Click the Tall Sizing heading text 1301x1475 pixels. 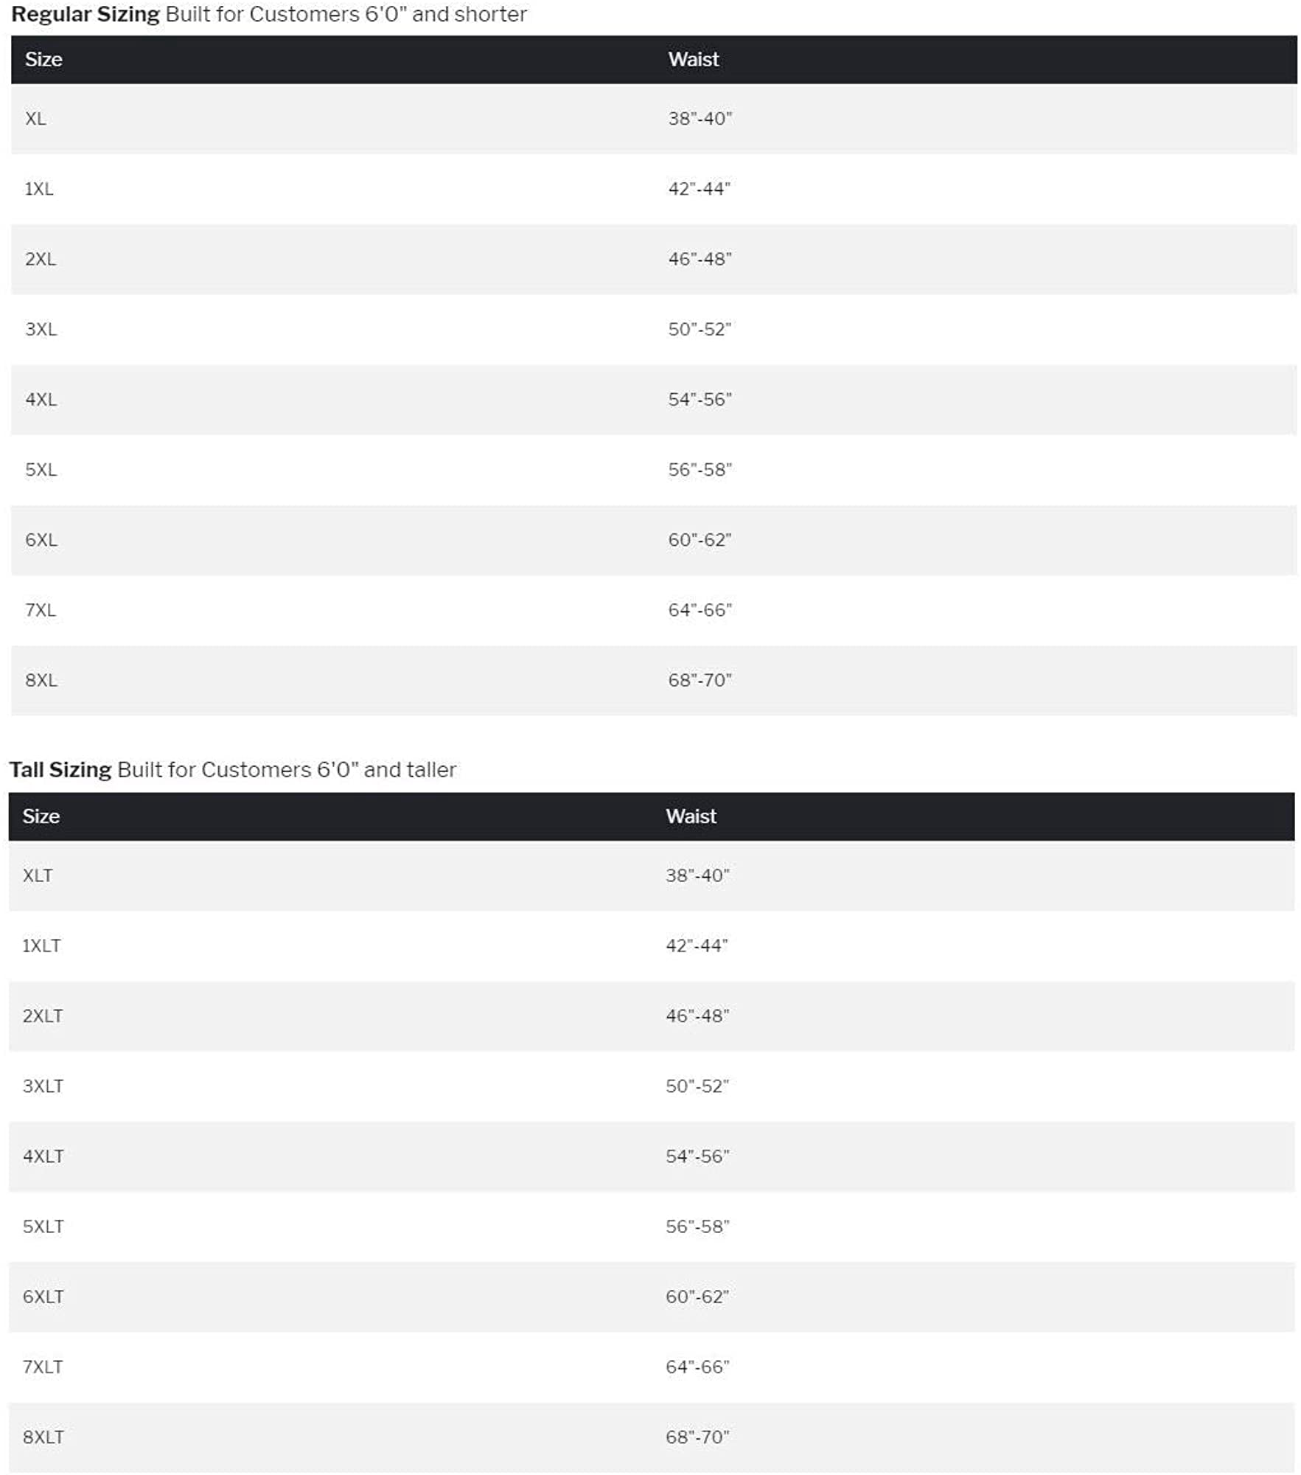(x=60, y=769)
